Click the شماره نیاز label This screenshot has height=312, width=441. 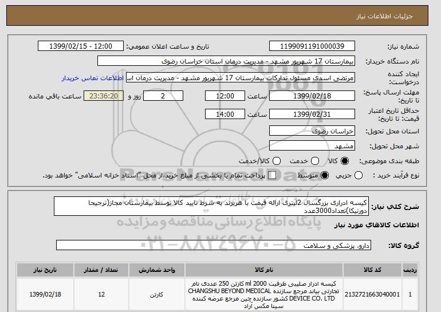click(403, 46)
